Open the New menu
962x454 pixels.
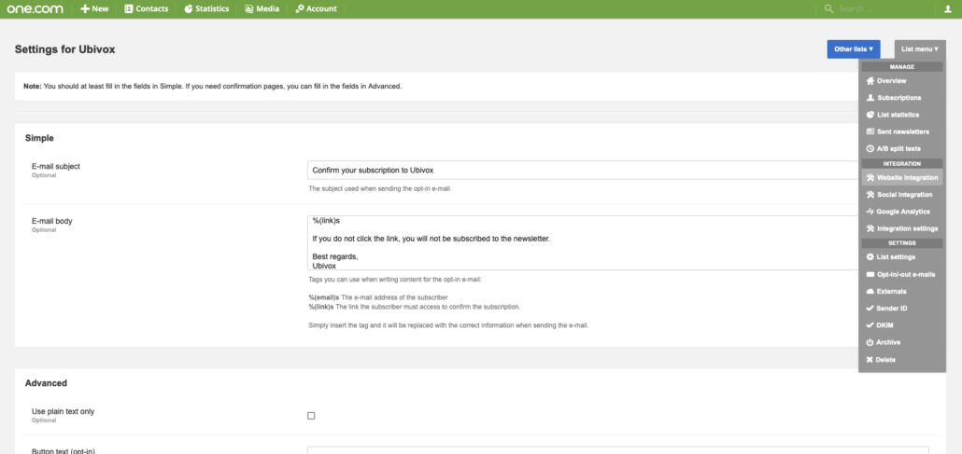coord(94,8)
